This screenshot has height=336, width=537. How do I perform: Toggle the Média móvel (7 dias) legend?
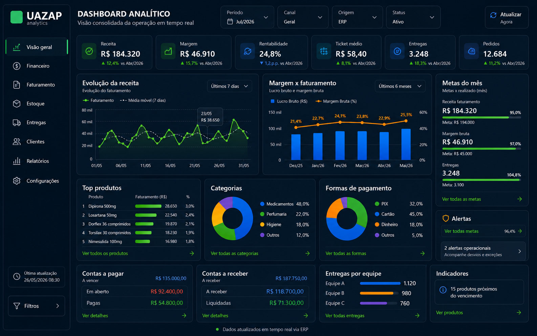(143, 100)
